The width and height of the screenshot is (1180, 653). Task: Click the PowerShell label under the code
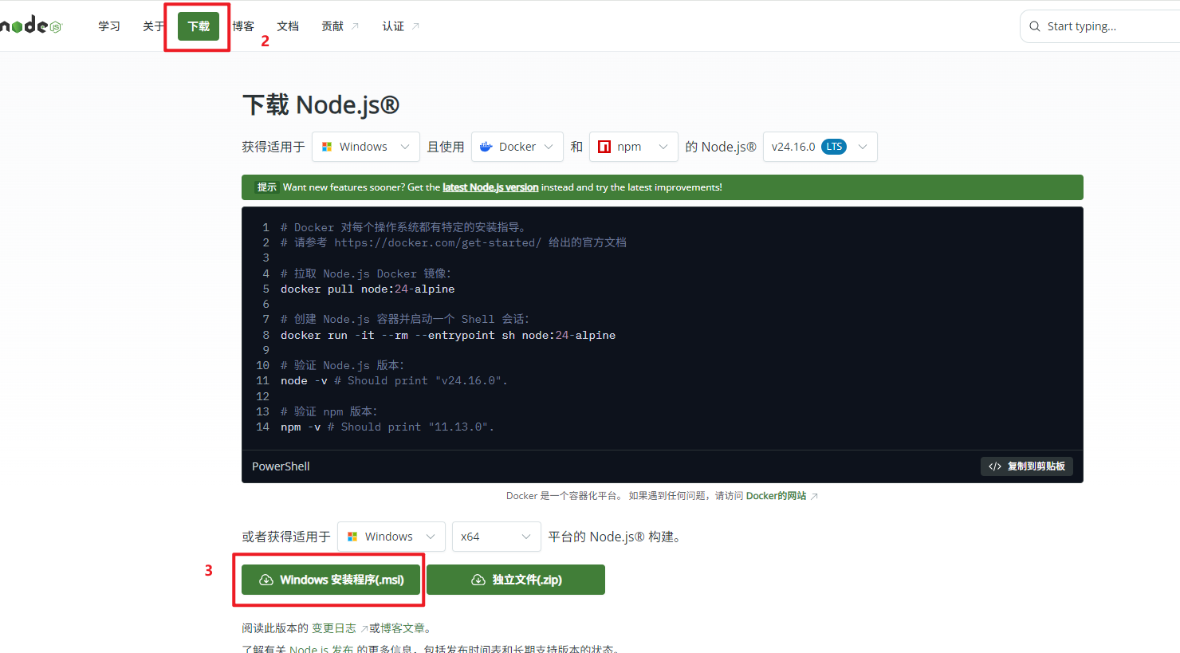point(281,466)
